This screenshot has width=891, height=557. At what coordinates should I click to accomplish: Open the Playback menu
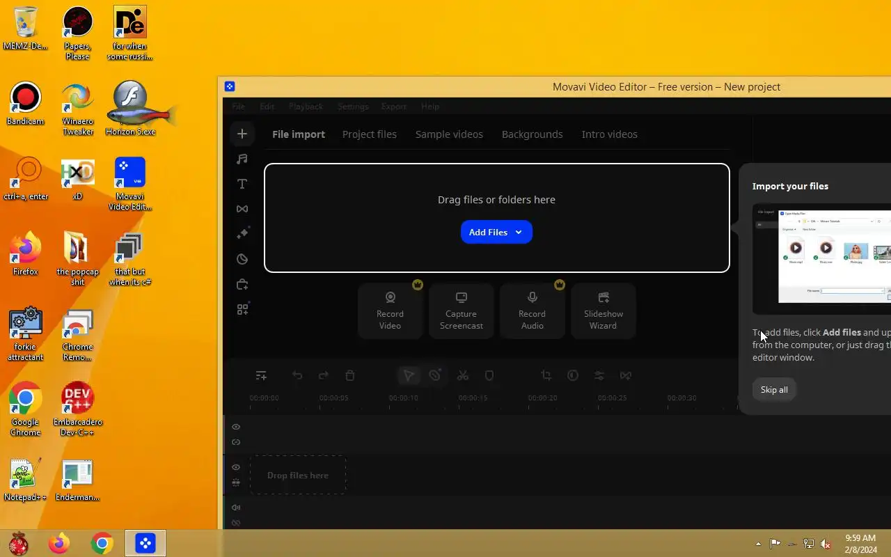(x=306, y=107)
